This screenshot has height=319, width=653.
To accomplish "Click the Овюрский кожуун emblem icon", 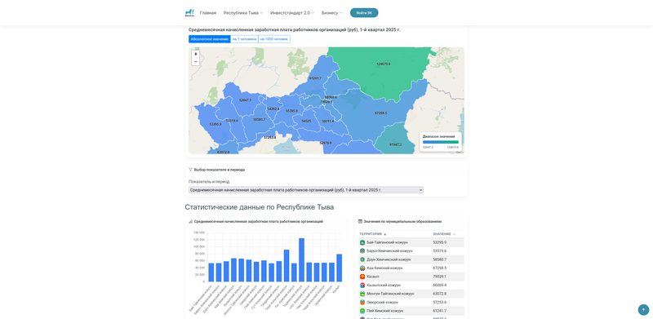I will (x=362, y=303).
